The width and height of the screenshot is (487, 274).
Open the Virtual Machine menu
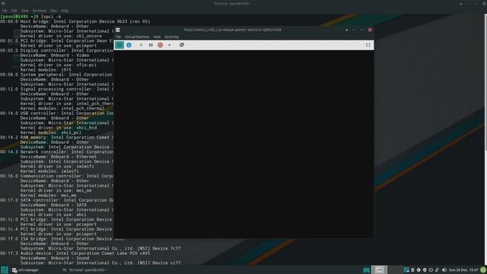pyautogui.click(x=137, y=37)
